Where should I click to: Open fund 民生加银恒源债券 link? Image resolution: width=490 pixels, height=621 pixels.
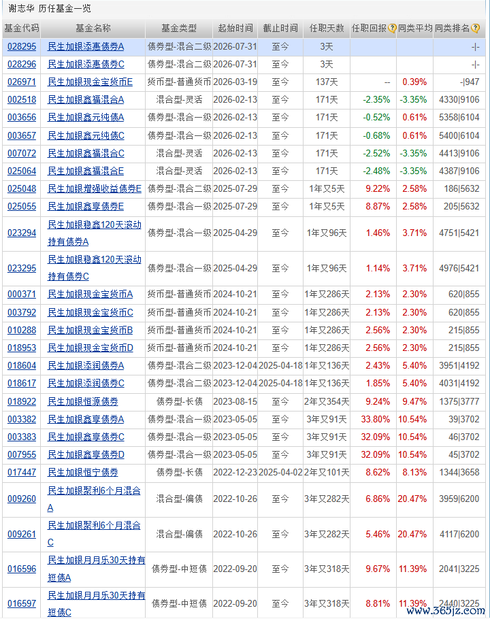[83, 402]
